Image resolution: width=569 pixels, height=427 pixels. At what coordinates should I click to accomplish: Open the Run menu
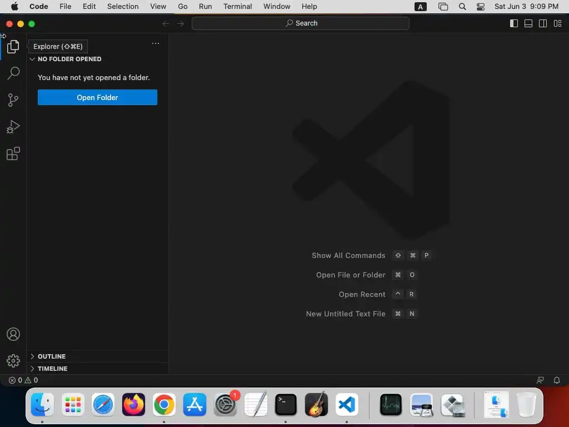click(206, 7)
